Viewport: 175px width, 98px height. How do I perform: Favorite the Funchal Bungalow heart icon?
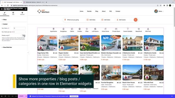(118, 78)
